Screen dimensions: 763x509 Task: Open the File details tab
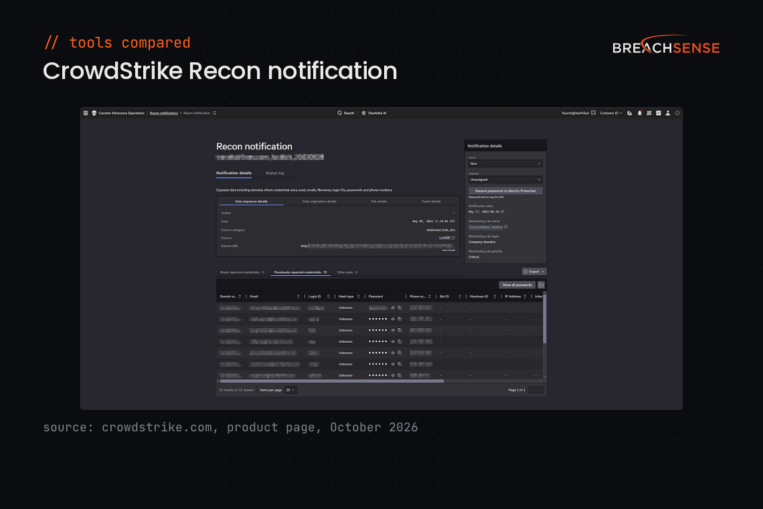379,201
